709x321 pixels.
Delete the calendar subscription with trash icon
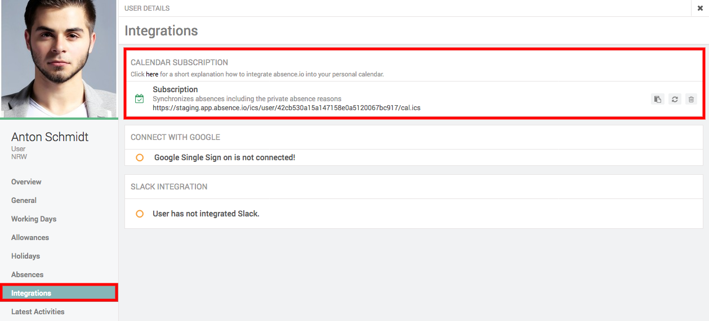tap(692, 100)
